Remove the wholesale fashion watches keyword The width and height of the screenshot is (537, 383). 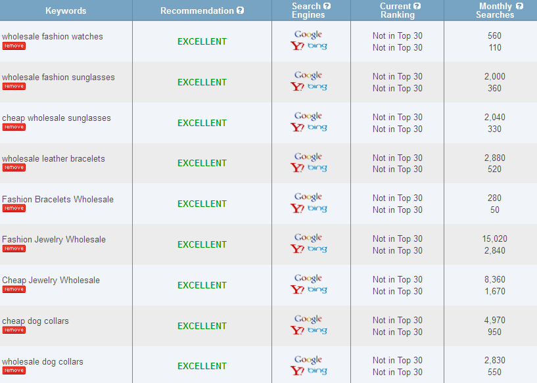click(x=14, y=46)
